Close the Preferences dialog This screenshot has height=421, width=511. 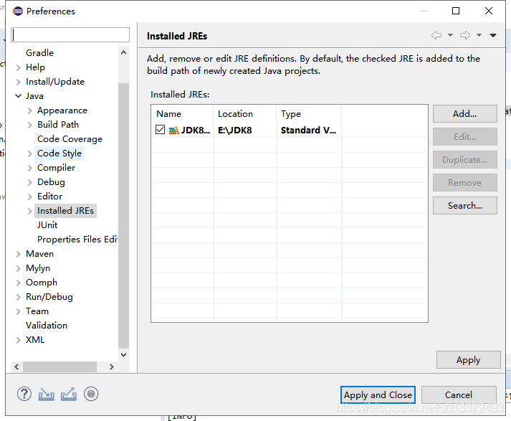click(489, 11)
